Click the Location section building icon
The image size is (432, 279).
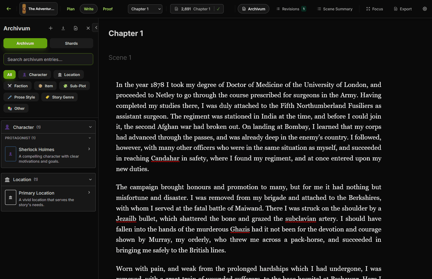click(7, 180)
